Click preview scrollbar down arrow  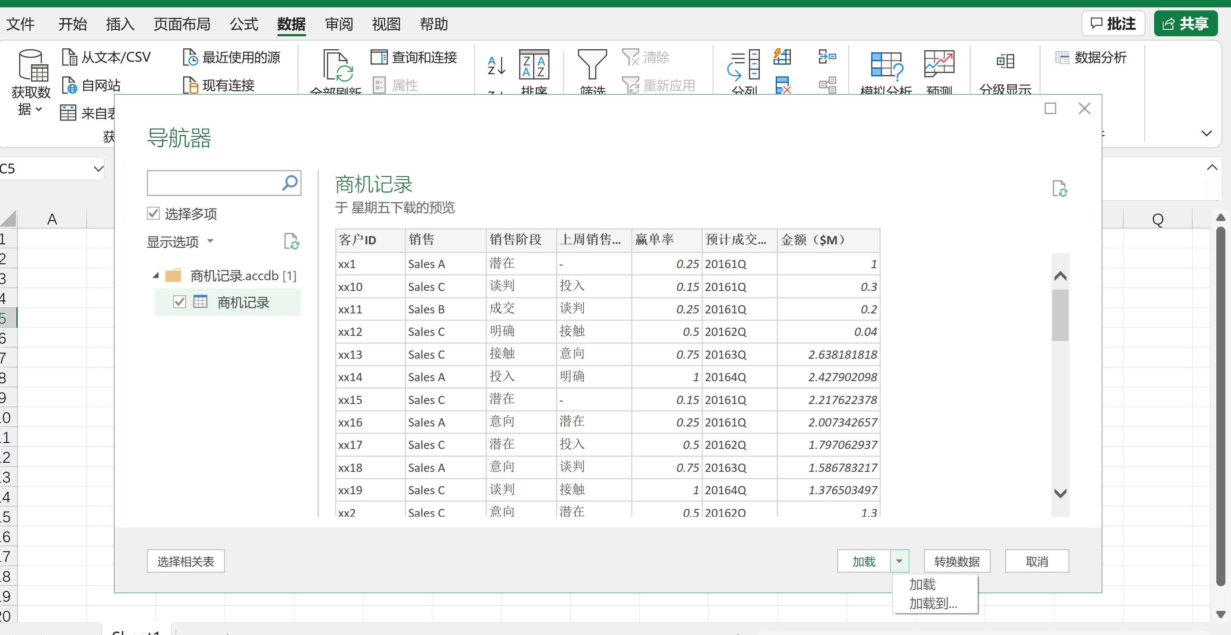[1060, 493]
